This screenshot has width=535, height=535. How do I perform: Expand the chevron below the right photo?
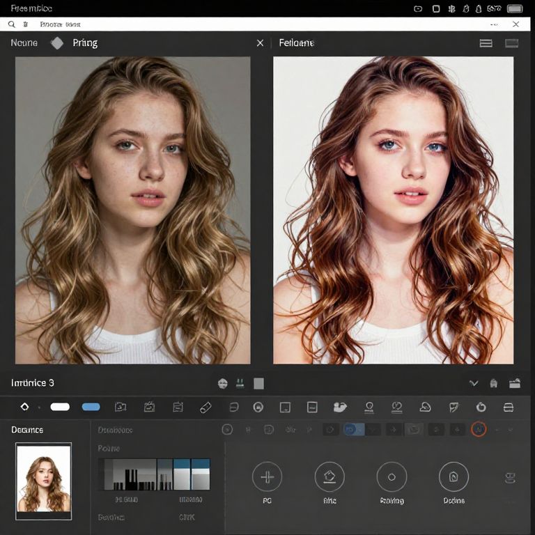tap(474, 383)
